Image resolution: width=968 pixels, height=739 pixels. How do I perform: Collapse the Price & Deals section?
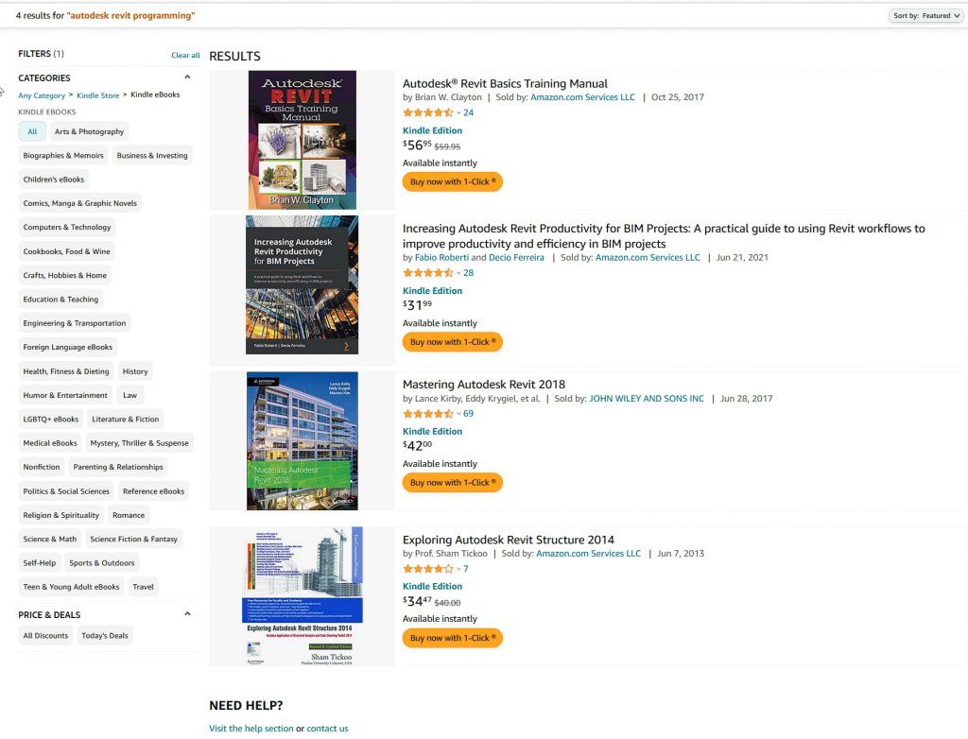pyautogui.click(x=187, y=614)
